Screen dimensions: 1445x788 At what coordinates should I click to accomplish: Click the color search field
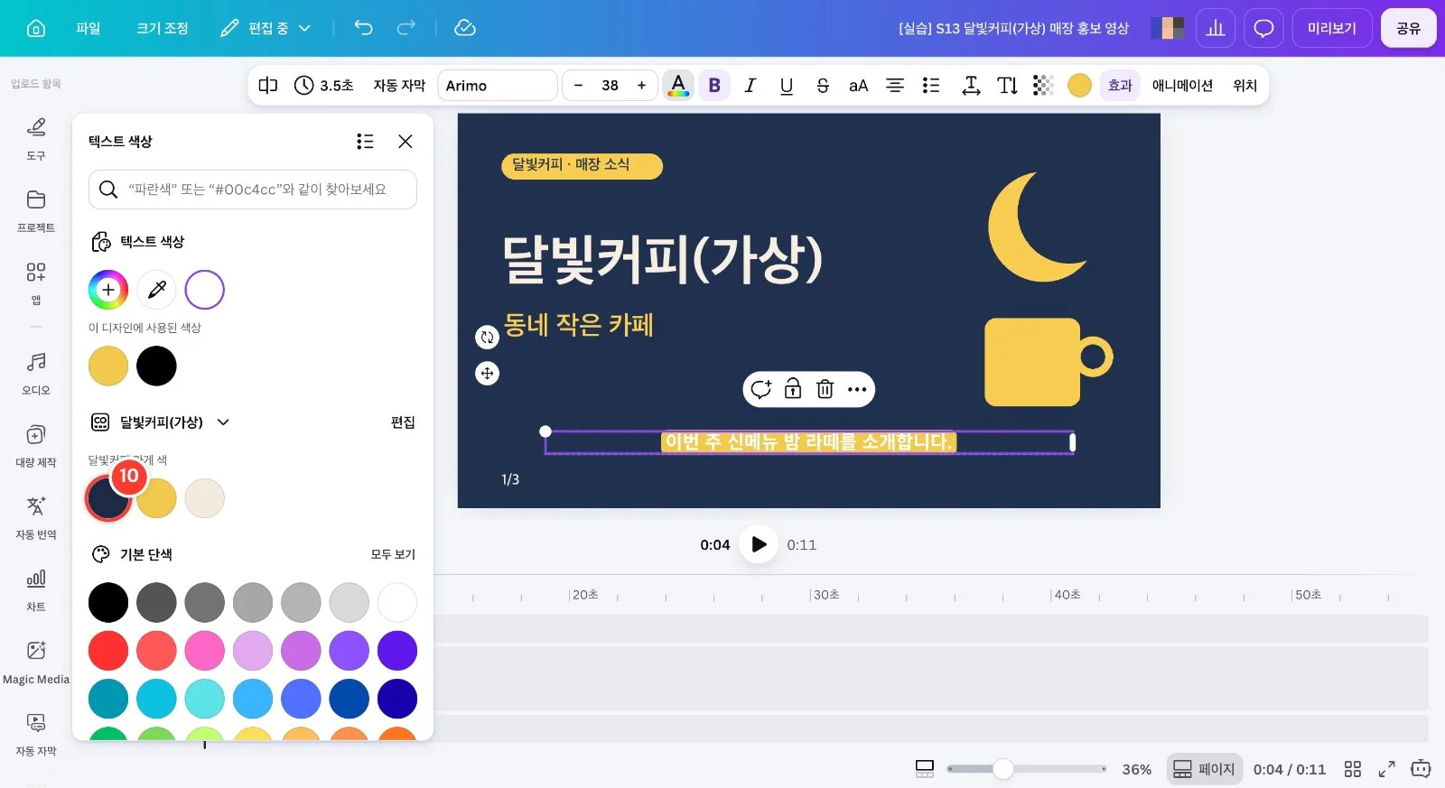click(x=253, y=190)
